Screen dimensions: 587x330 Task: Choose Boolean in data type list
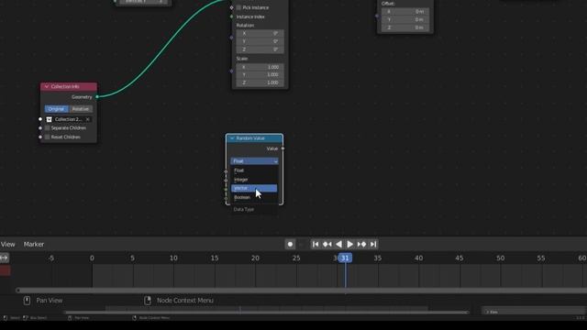point(254,197)
